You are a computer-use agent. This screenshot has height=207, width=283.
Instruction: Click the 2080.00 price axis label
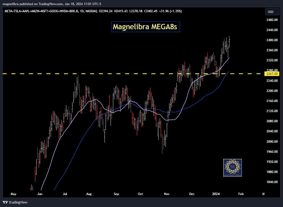272,121
